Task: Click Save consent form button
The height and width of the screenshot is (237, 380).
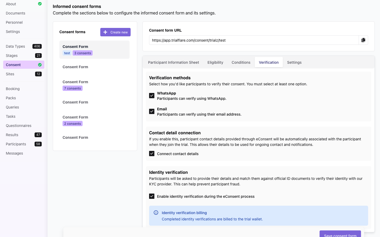Action: [340, 234]
